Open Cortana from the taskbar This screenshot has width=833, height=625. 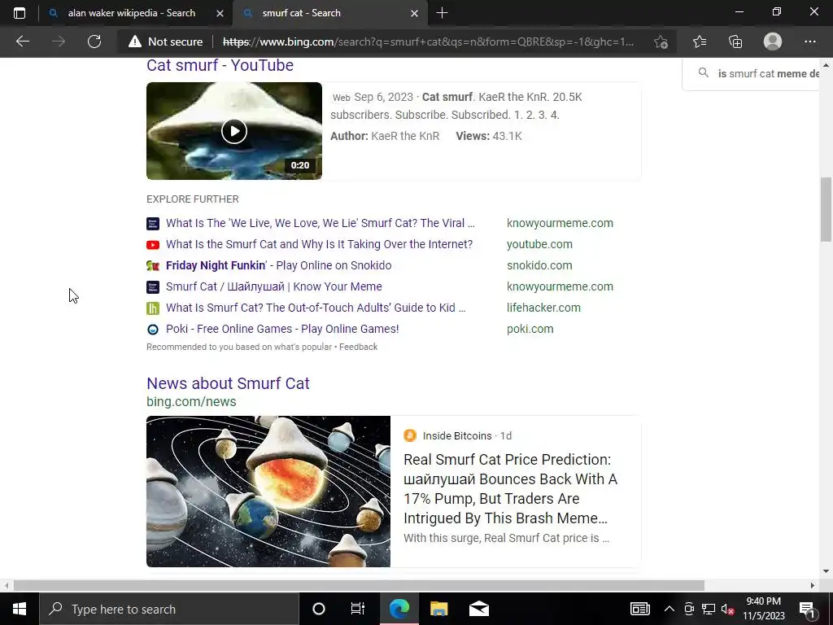pyautogui.click(x=319, y=609)
